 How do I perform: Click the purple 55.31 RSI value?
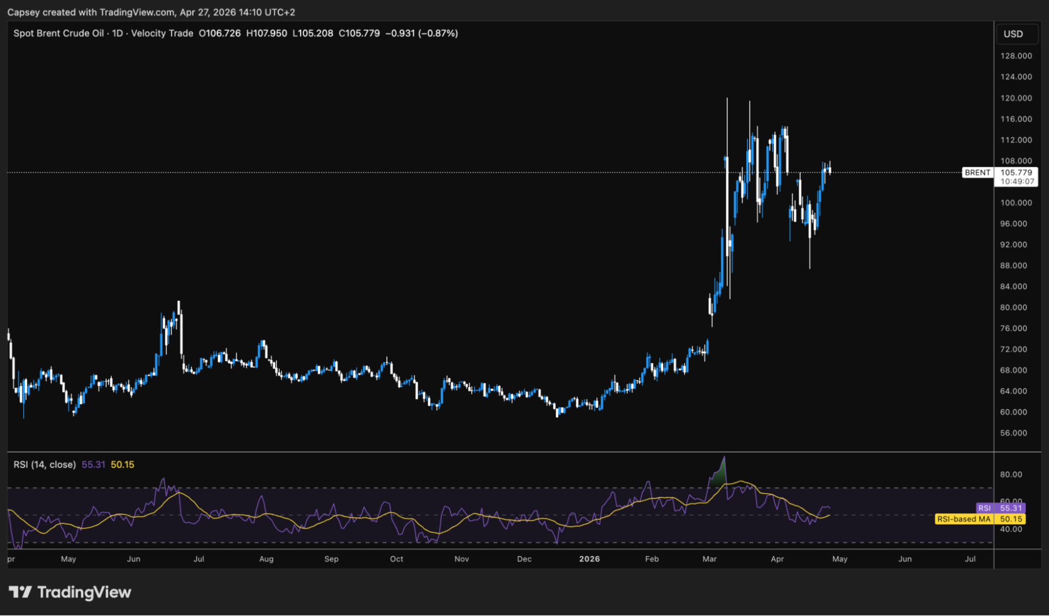tap(93, 464)
